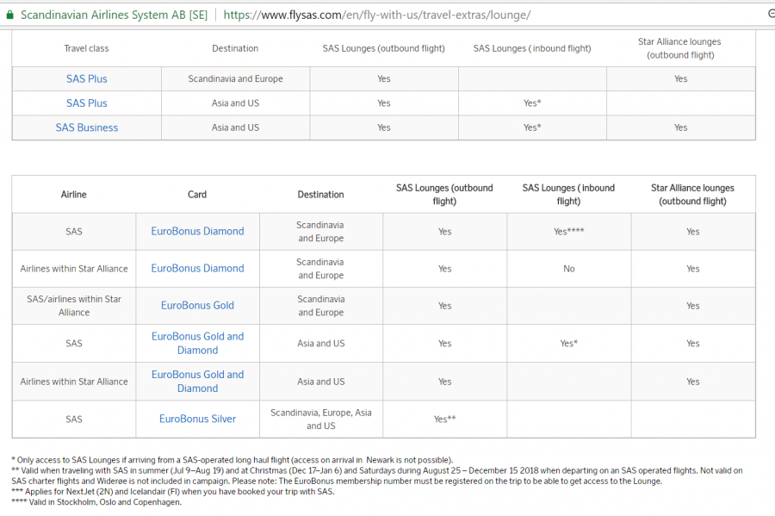775x516 pixels.
Task: Open EuroBonus Diamond link in SAS airline row
Action: (197, 232)
